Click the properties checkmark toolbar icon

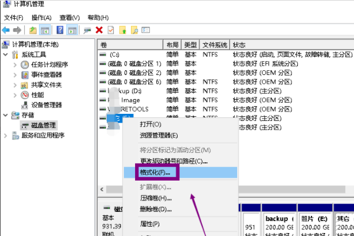[x=111, y=30]
